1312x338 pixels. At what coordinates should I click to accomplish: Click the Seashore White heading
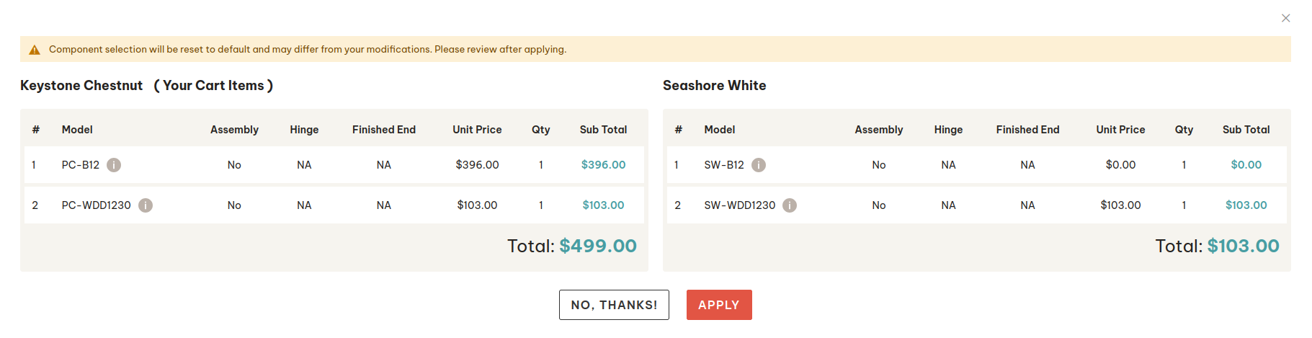pyautogui.click(x=714, y=86)
